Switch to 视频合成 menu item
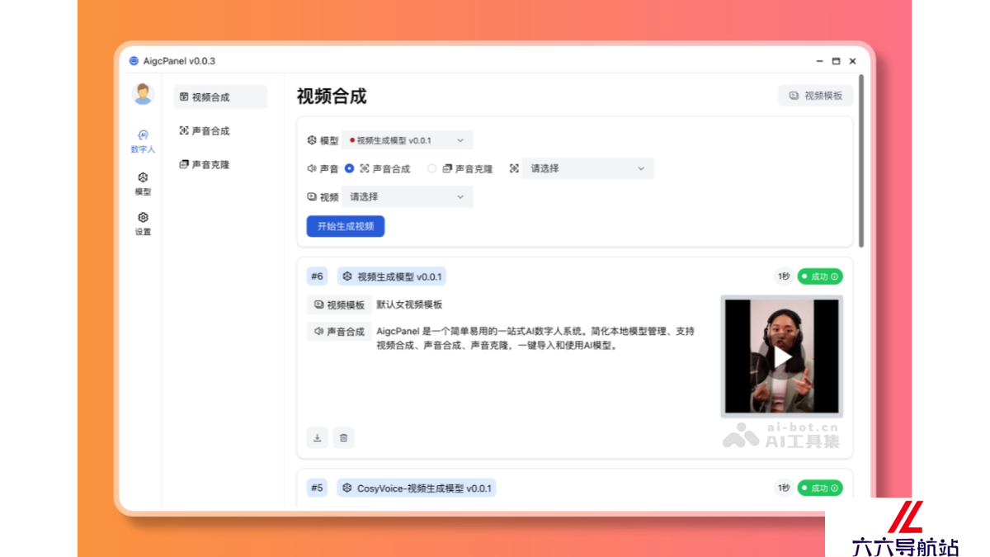The width and height of the screenshot is (990, 557). (x=220, y=97)
